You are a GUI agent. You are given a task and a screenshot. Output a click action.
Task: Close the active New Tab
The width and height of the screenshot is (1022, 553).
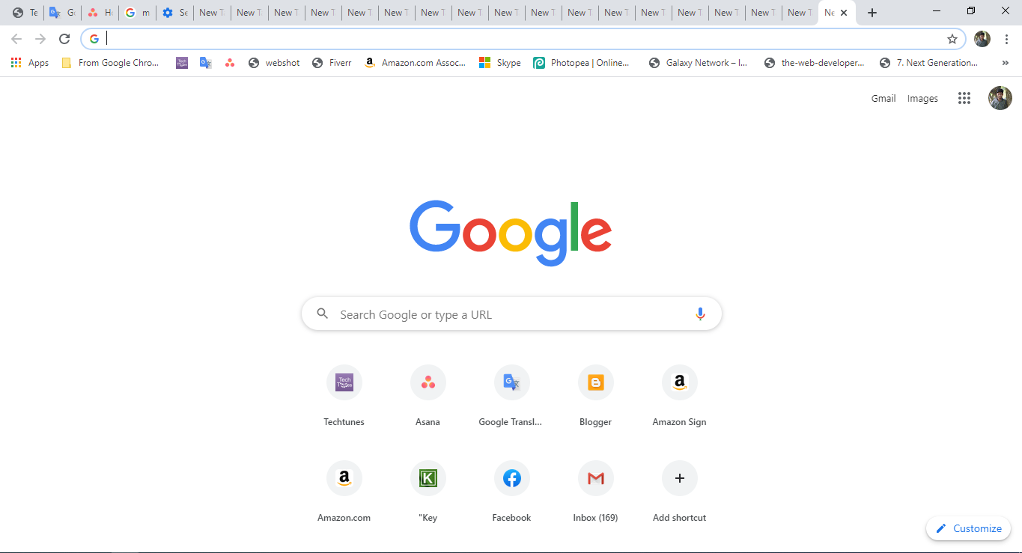pos(844,13)
